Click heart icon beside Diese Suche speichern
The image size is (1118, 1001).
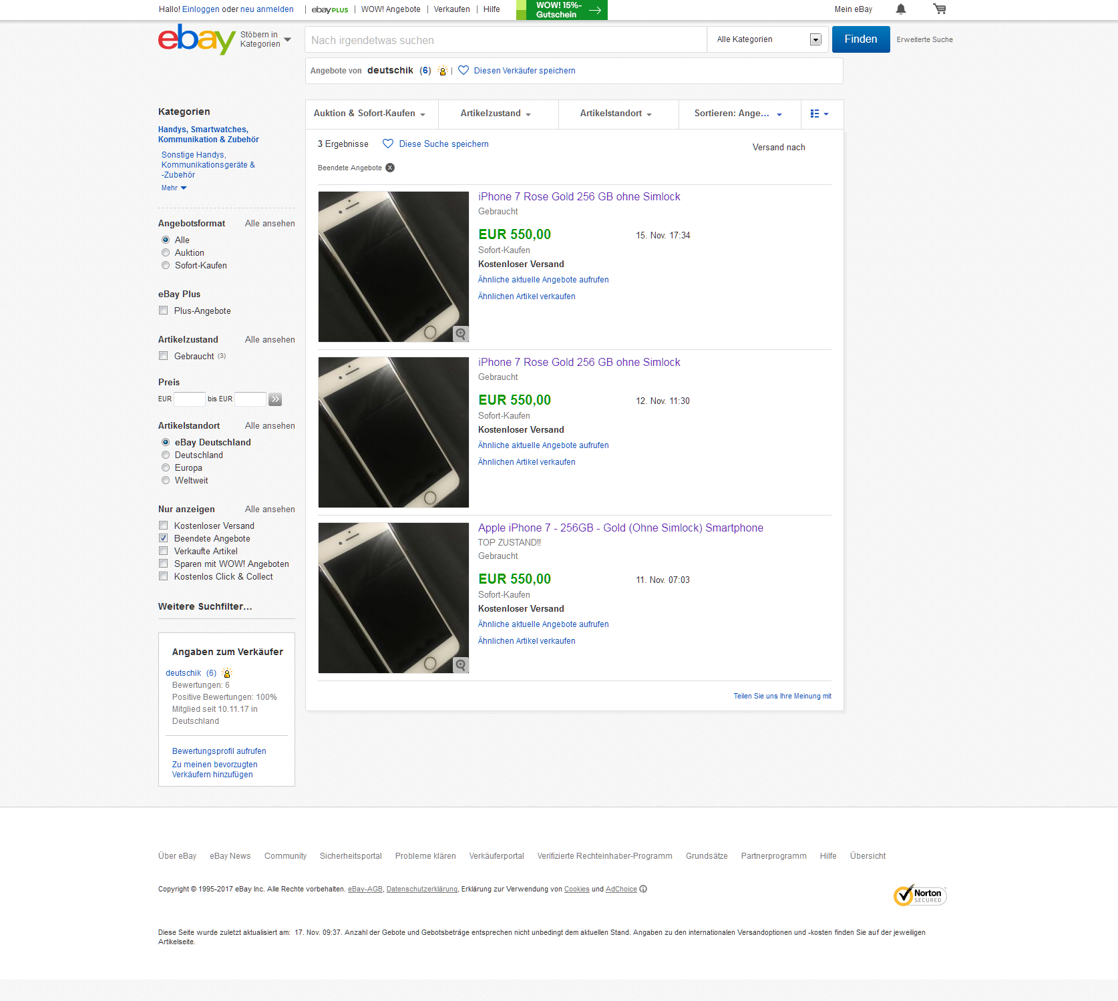[x=388, y=144]
